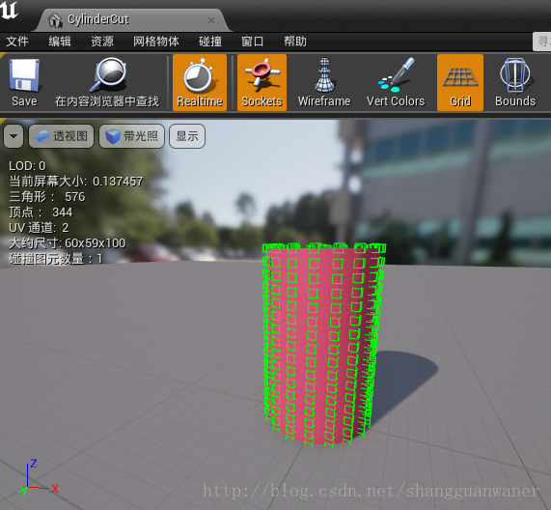Screen dimensions: 551x510
Task: Open the 资源 menu
Action: coord(102,42)
